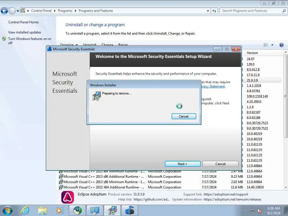Switch to Control Panel taskbar button
288x216 pixels.
[94, 210]
